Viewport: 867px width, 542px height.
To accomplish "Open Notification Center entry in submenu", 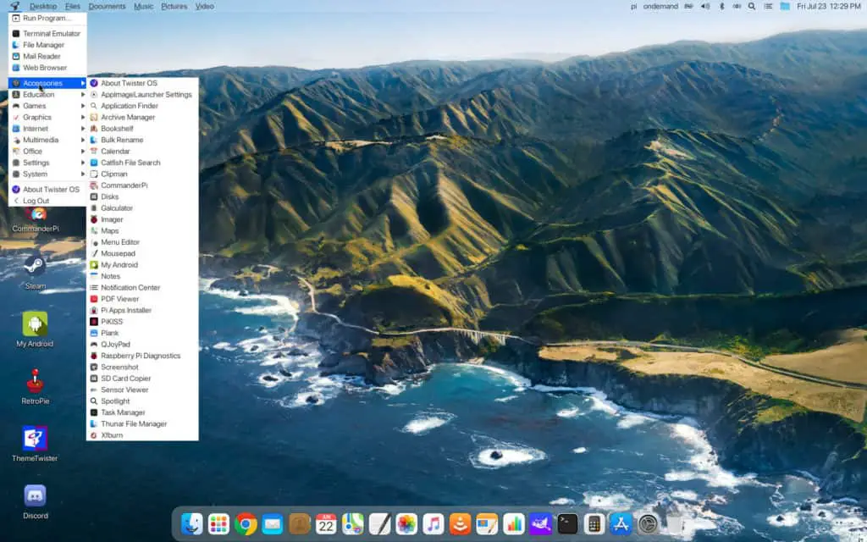I will (142, 288).
